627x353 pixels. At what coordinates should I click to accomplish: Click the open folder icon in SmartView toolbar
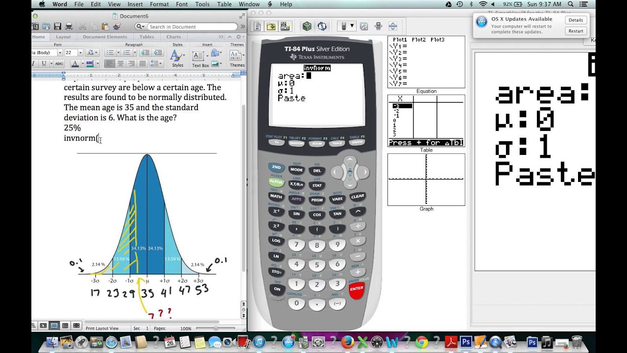coord(271,26)
